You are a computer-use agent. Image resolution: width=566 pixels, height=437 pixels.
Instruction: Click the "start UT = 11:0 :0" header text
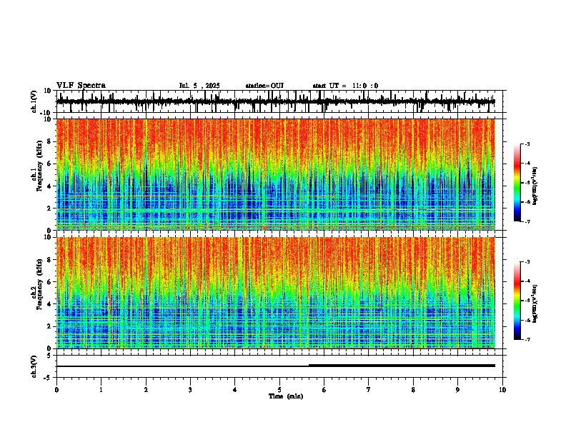[x=345, y=86]
